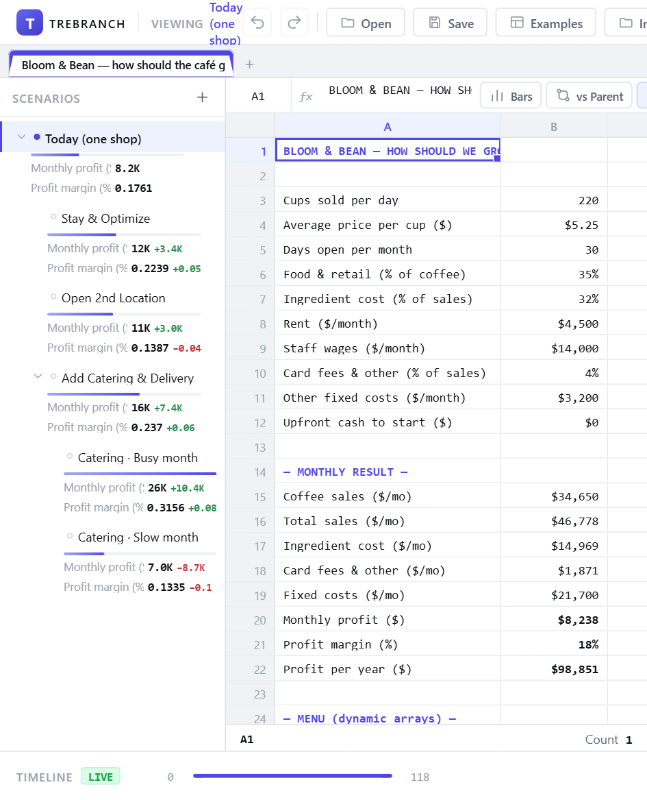Click the VIEWING Today (one shop) label
Image resolution: width=647 pixels, height=800 pixels.
196,23
